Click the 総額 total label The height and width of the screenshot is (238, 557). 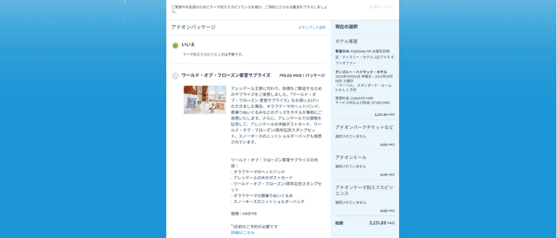tap(339, 223)
